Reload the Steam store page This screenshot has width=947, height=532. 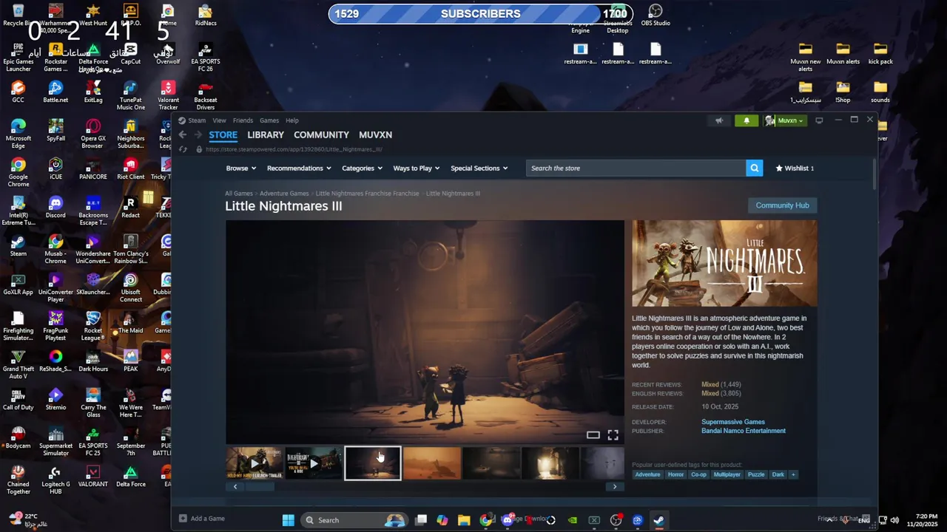[183, 149]
